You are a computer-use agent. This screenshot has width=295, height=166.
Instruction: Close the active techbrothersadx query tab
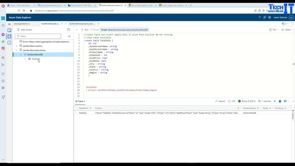point(65,24)
